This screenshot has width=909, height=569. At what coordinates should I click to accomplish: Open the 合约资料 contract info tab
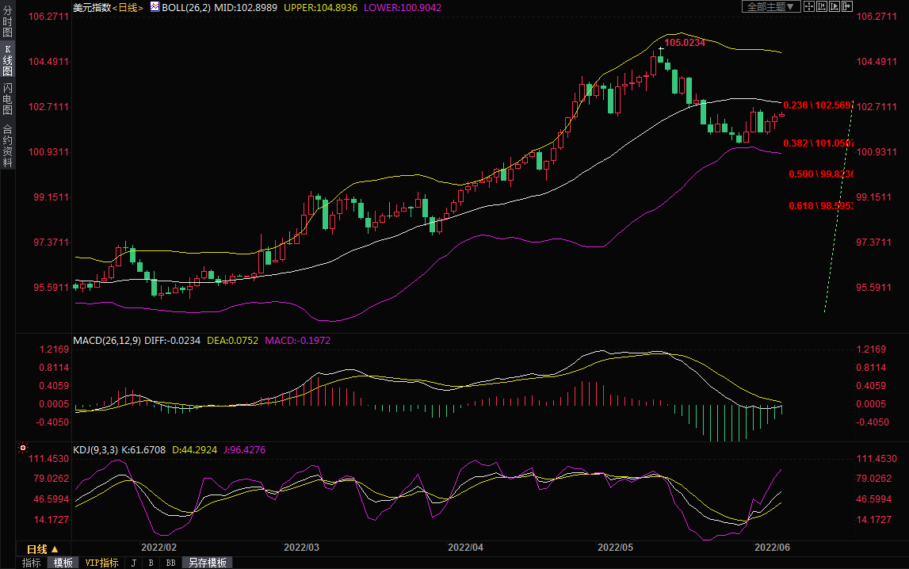click(8, 146)
